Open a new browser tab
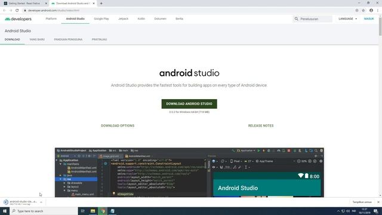Image resolution: width=382 pixels, height=215 pixels. click(101, 4)
